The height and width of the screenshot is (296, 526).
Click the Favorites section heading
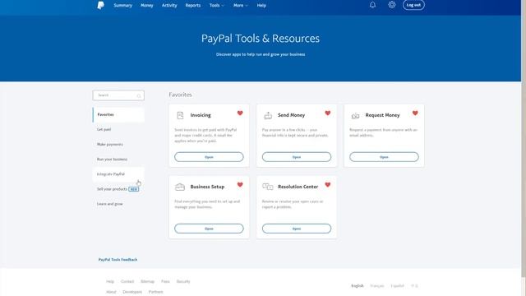tap(181, 95)
